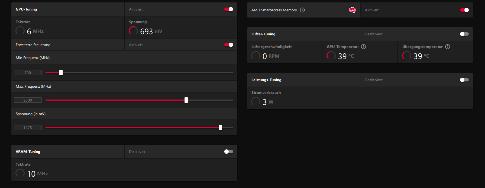
Task: Click Deaktiviert status next to VRAM-Tuning
Action: (x=138, y=152)
